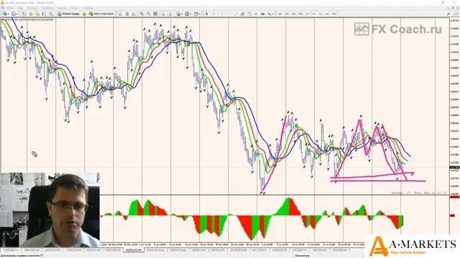This screenshot has width=460, height=258.
Task: Expand the Profiles dropdown arrow
Action: pos(17,14)
